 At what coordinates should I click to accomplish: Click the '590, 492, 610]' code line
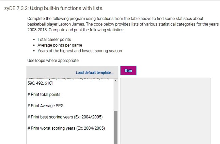pos(40,83)
